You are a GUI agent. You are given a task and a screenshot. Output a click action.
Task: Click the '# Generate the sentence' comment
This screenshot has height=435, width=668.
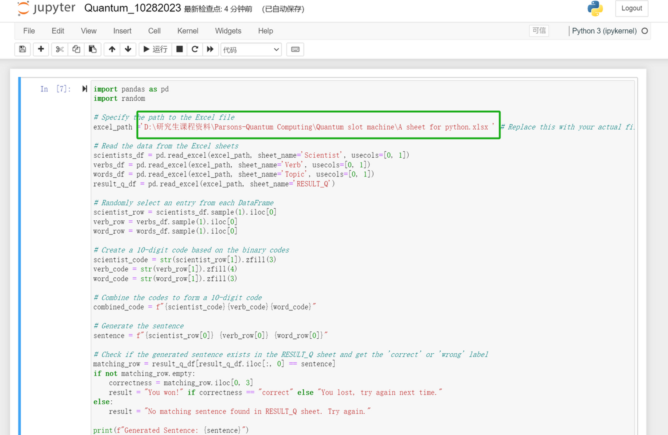pos(138,326)
